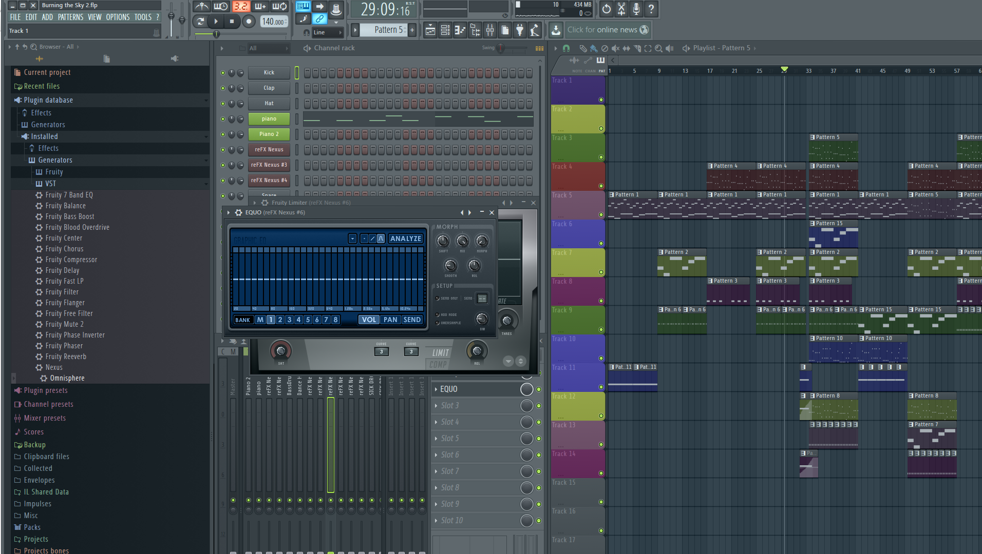Open the plugin picker icon
The image size is (982, 554).
click(x=519, y=30)
